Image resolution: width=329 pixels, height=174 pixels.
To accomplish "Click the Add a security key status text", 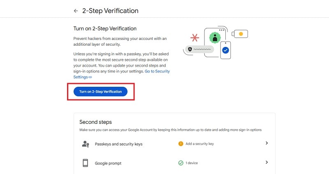I will 199,144.
